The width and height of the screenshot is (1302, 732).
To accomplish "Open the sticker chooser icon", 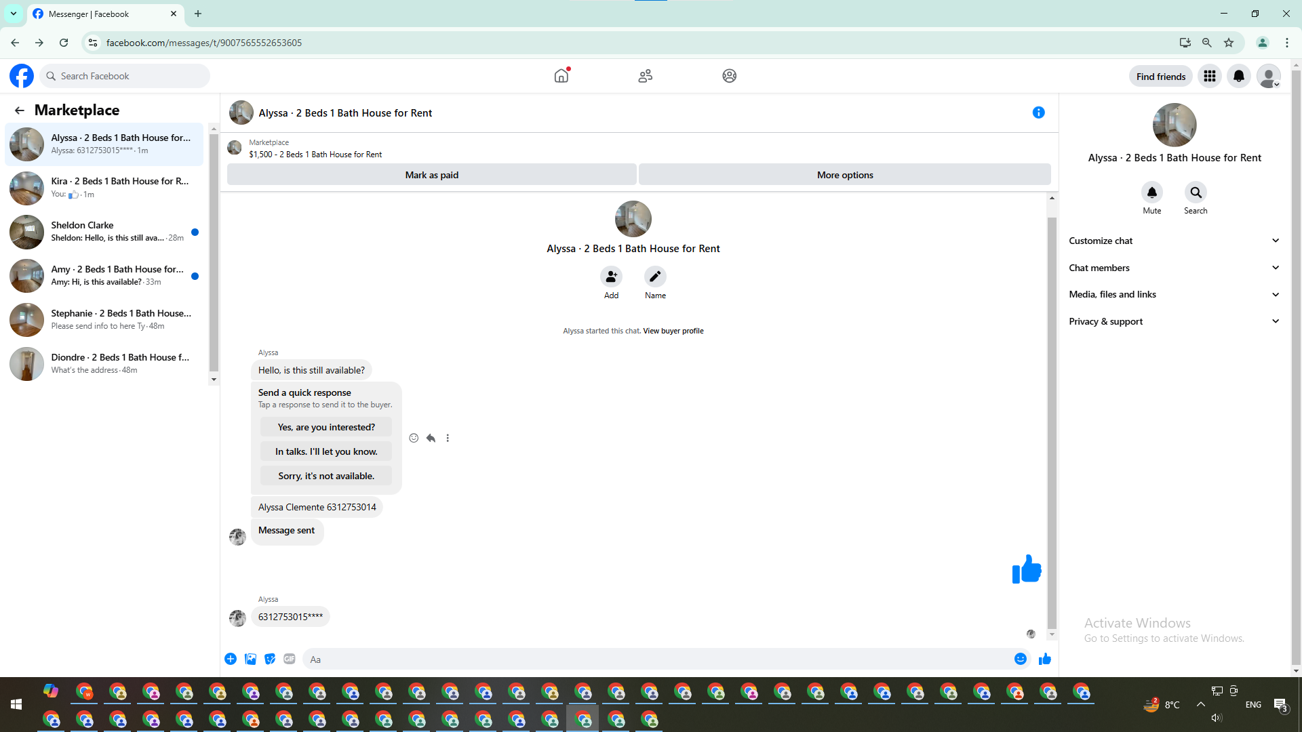I will coord(270,659).
